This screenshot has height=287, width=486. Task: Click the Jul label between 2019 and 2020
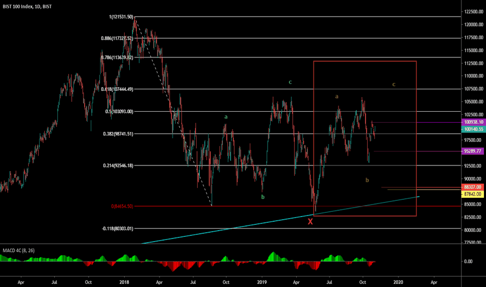[329, 282]
